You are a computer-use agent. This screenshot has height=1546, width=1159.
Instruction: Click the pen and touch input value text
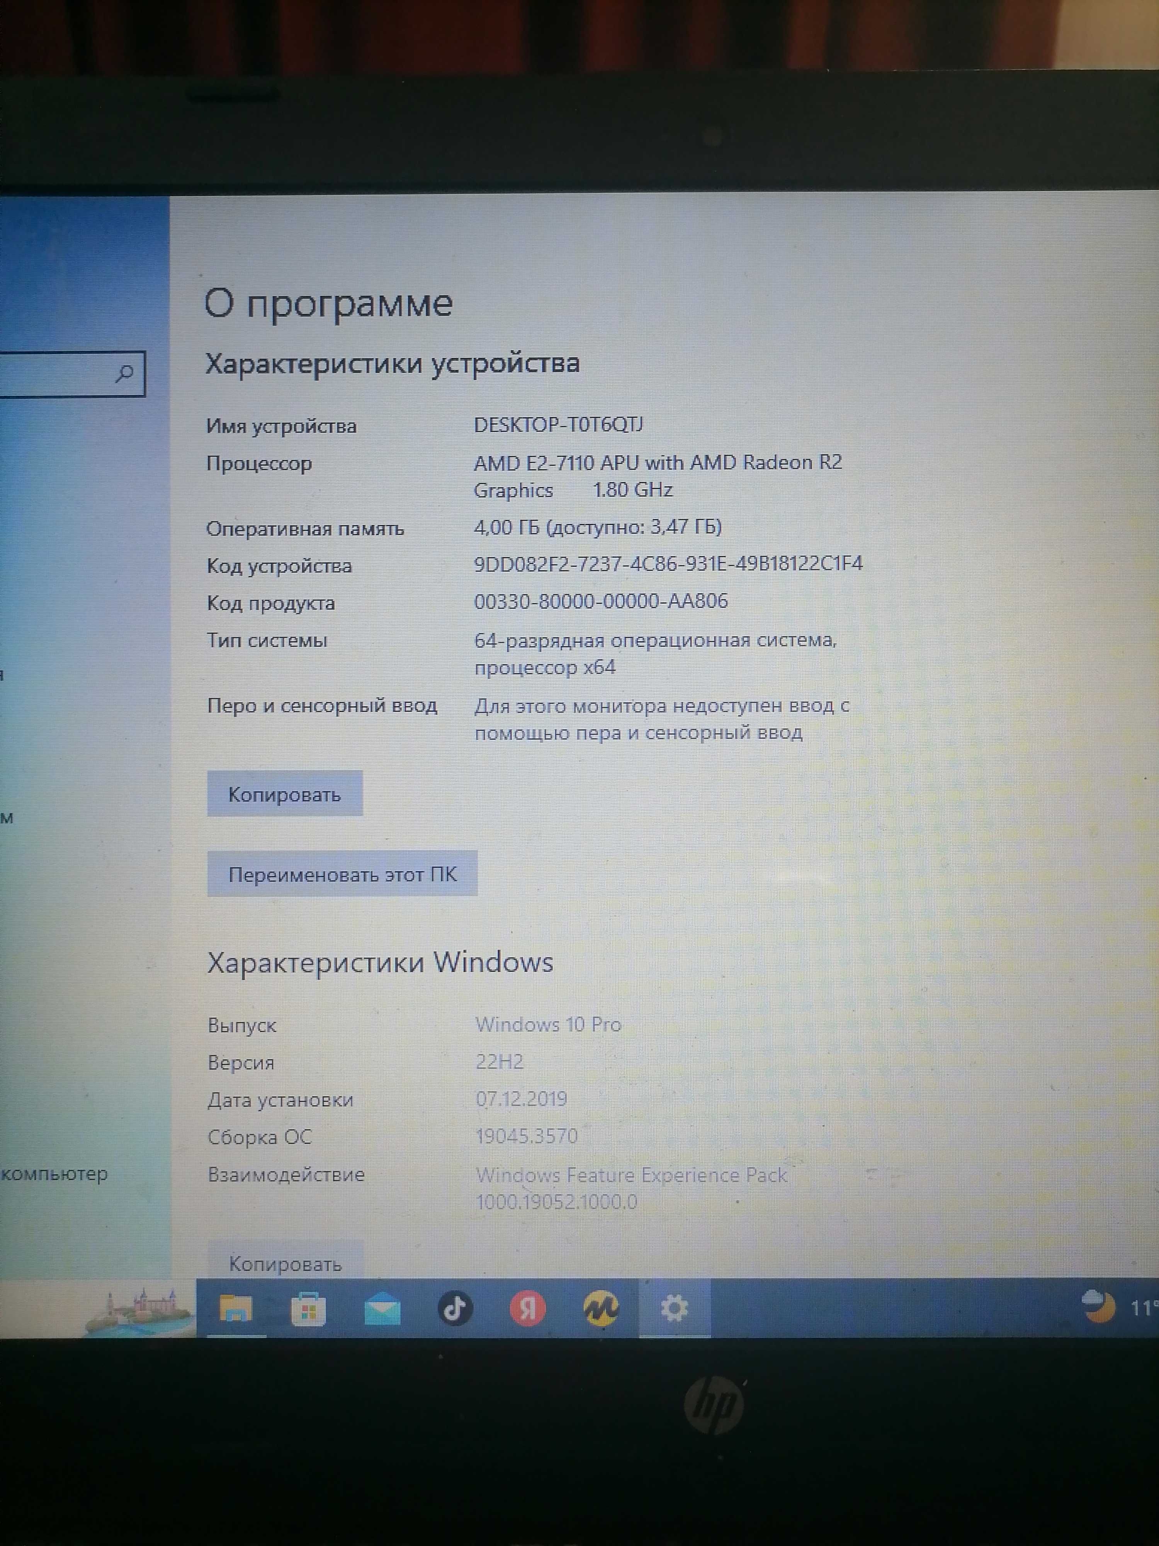661,719
